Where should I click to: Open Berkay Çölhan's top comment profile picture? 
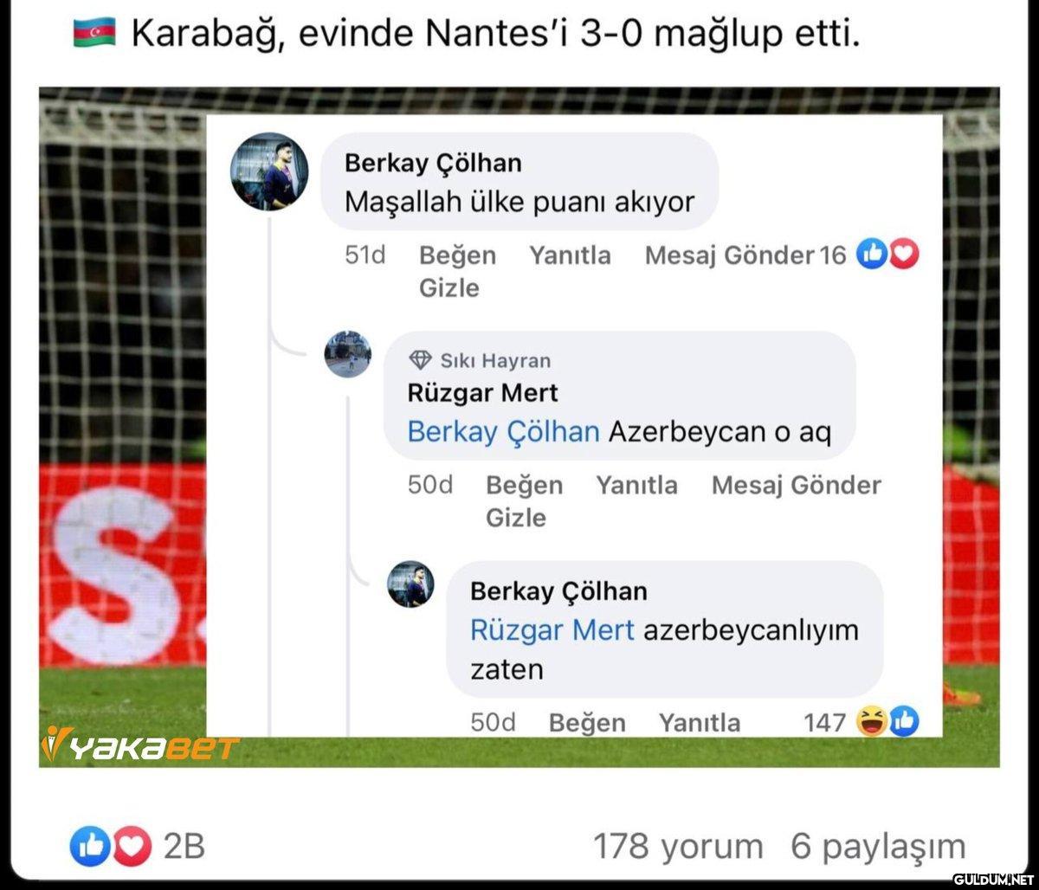click(x=269, y=171)
